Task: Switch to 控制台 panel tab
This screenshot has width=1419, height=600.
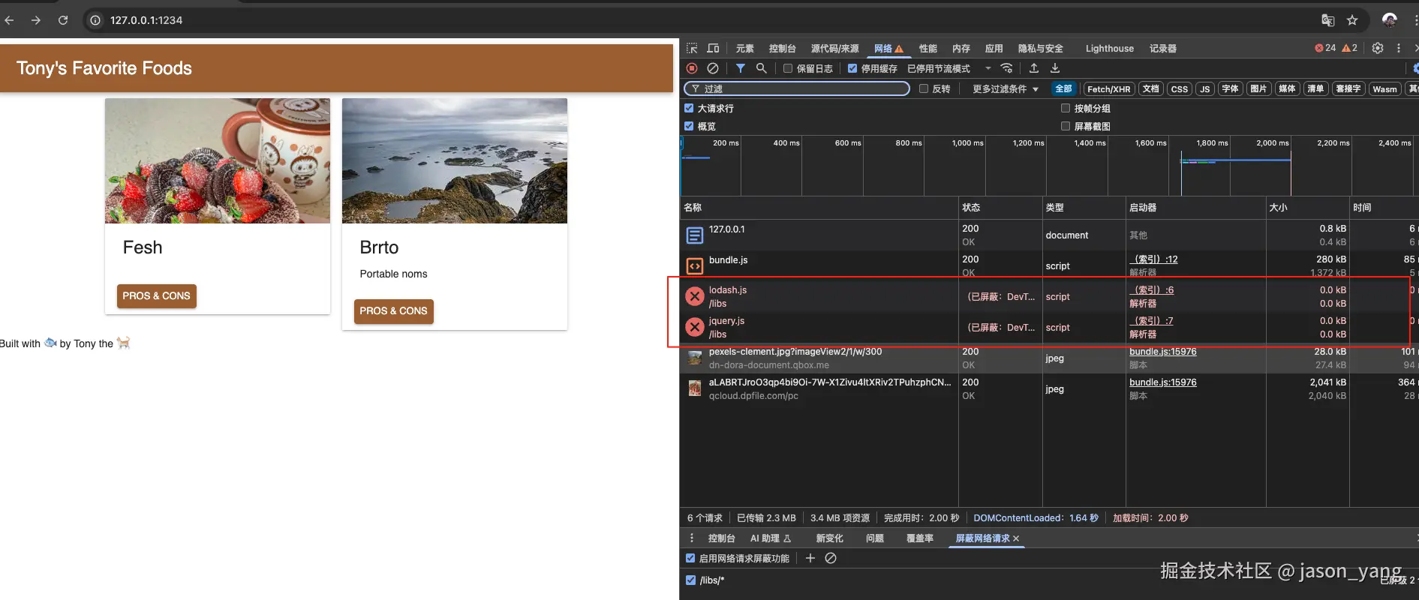Action: (x=783, y=48)
